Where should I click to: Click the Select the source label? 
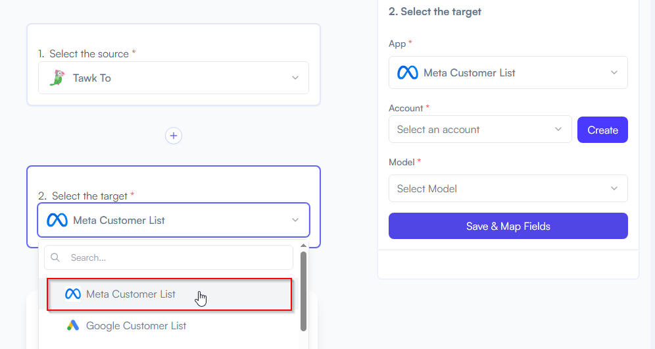tap(89, 54)
